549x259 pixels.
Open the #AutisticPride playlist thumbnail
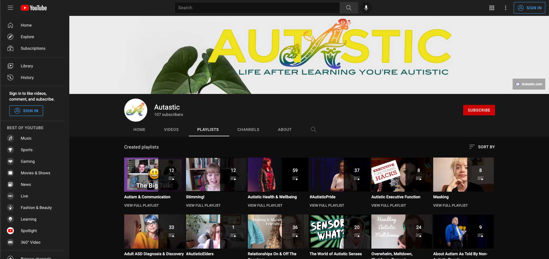(340, 175)
